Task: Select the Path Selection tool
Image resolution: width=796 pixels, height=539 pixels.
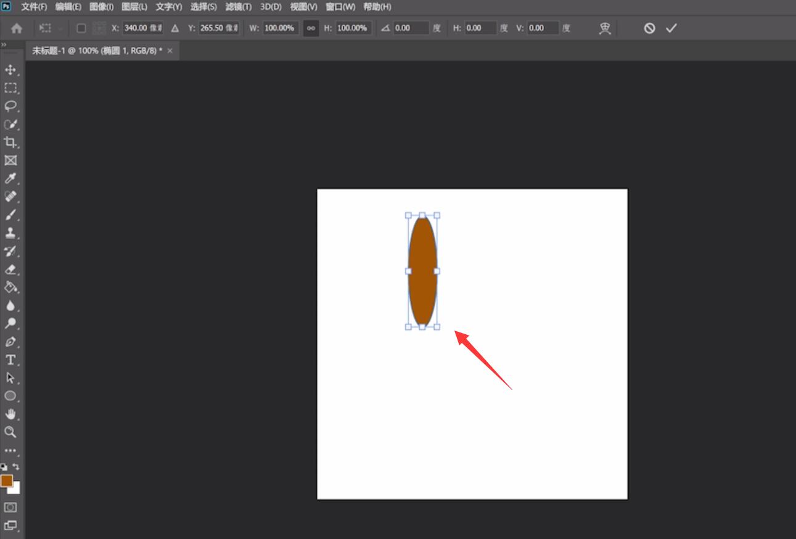Action: [x=10, y=377]
